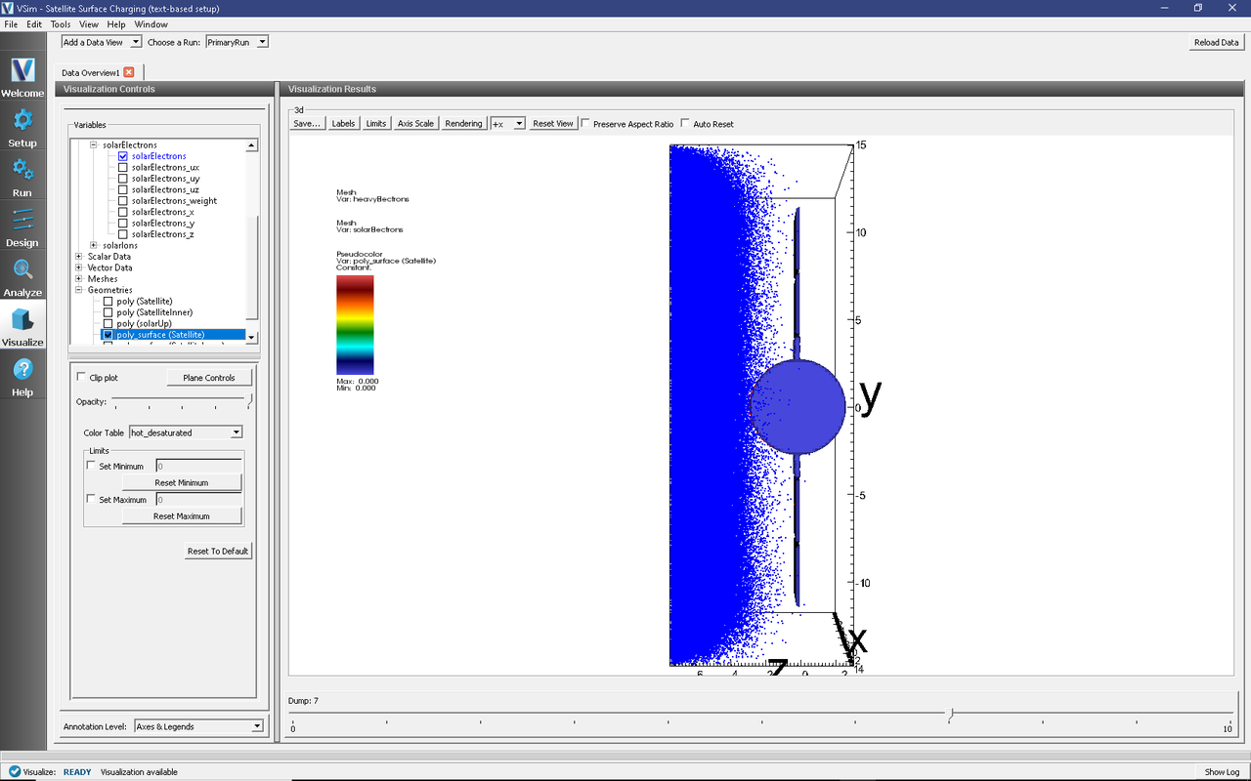The height and width of the screenshot is (781, 1251).
Task: Open the Annotation Level dropdown
Action: (198, 726)
